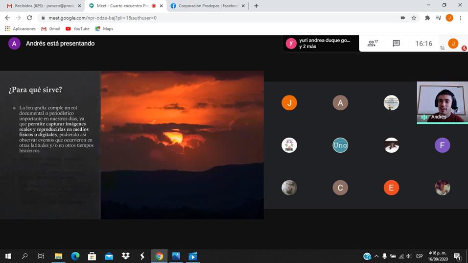Open the Chrome profile J avatar menu
This screenshot has height=263, width=468.
point(449,18)
